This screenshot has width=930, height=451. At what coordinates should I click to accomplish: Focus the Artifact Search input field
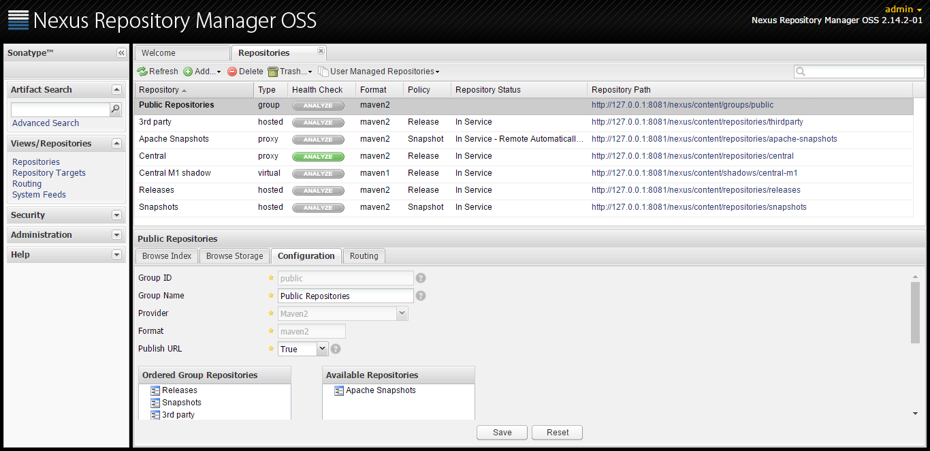61,110
